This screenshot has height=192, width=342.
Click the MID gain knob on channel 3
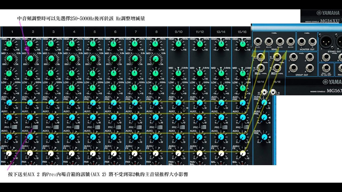pos(51,73)
